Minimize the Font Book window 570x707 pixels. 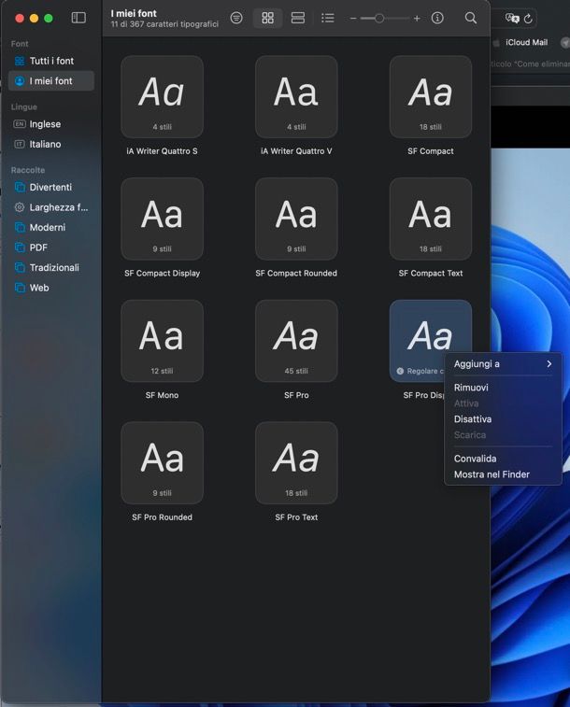tap(34, 18)
